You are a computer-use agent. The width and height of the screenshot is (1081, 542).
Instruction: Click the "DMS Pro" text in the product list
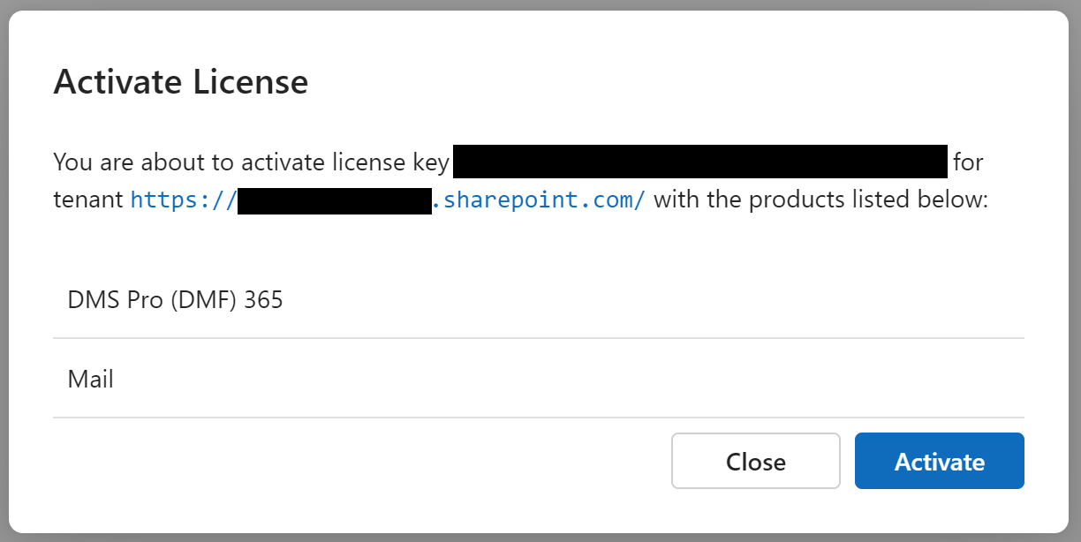pyautogui.click(x=116, y=300)
